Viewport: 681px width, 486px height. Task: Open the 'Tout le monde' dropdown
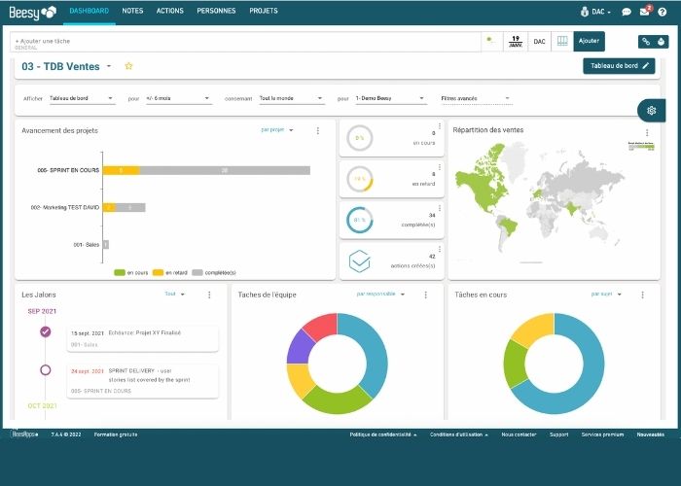click(292, 98)
